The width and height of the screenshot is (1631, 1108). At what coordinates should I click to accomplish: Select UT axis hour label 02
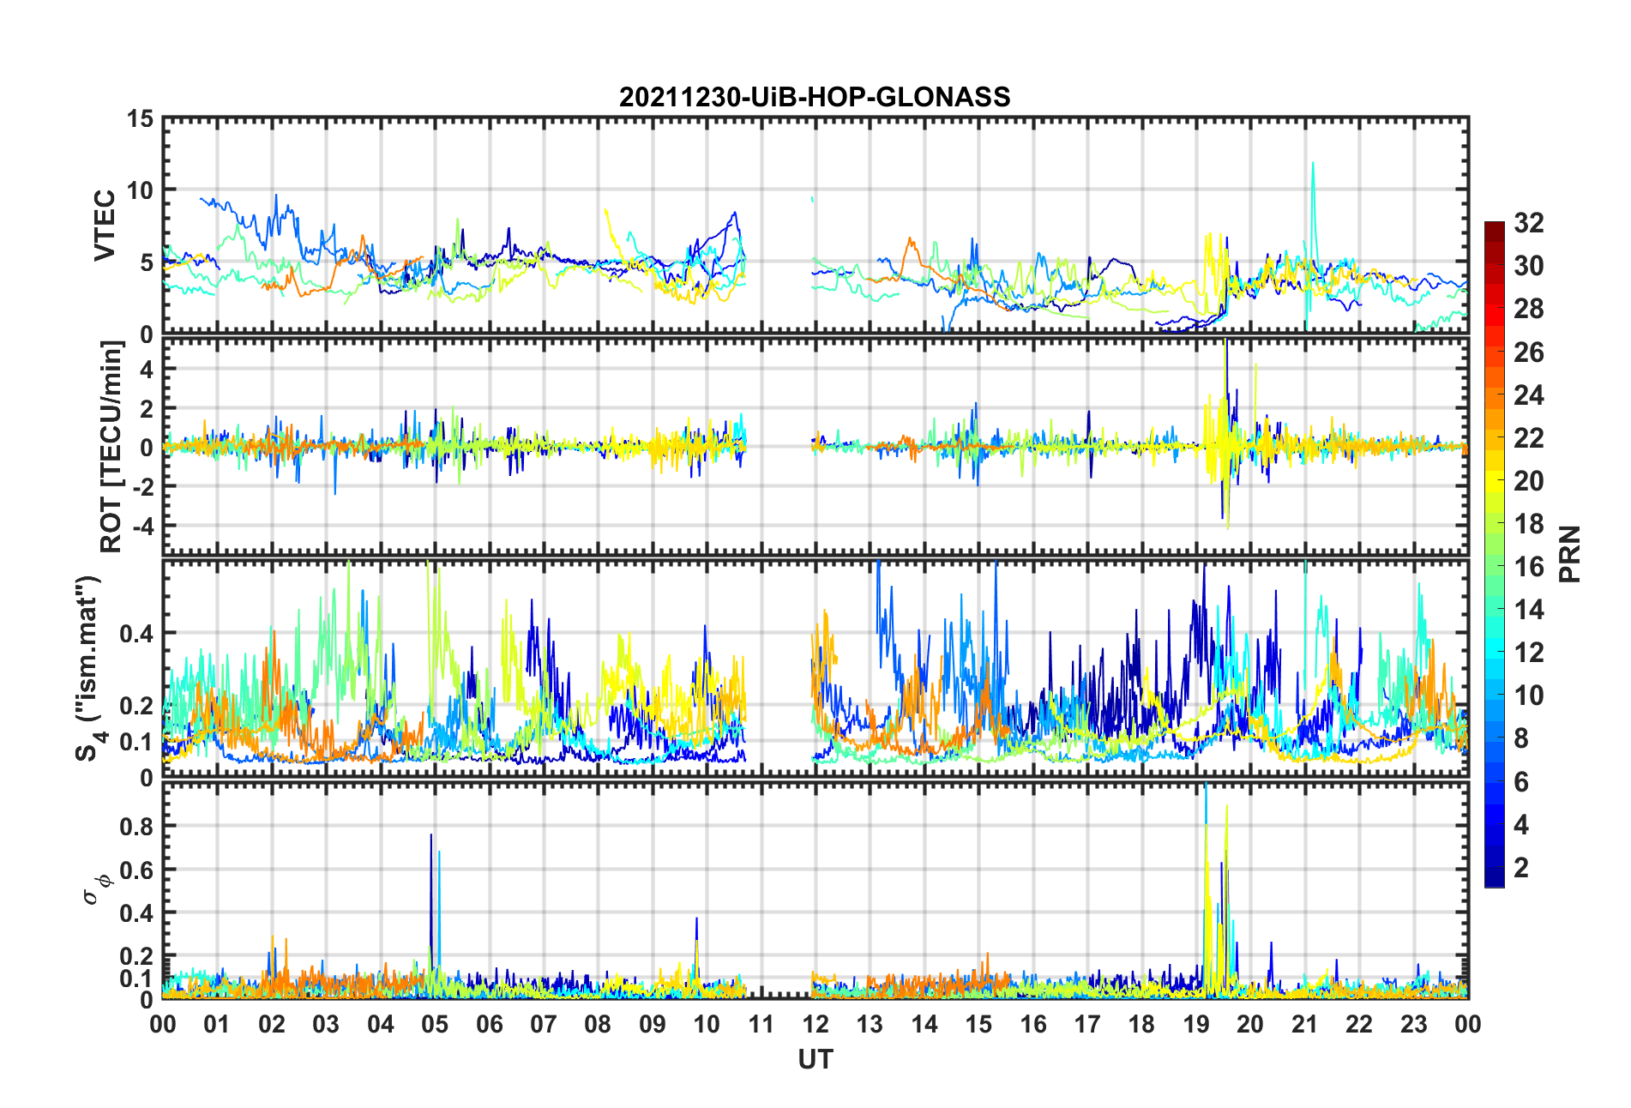pos(272,1024)
